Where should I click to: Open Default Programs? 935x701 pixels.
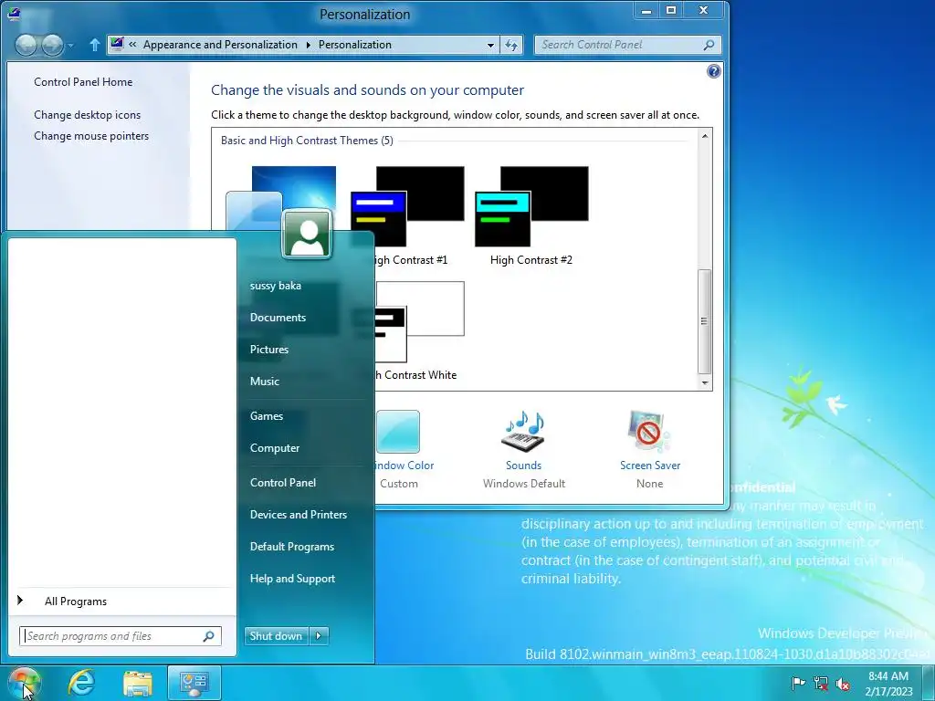click(x=291, y=547)
